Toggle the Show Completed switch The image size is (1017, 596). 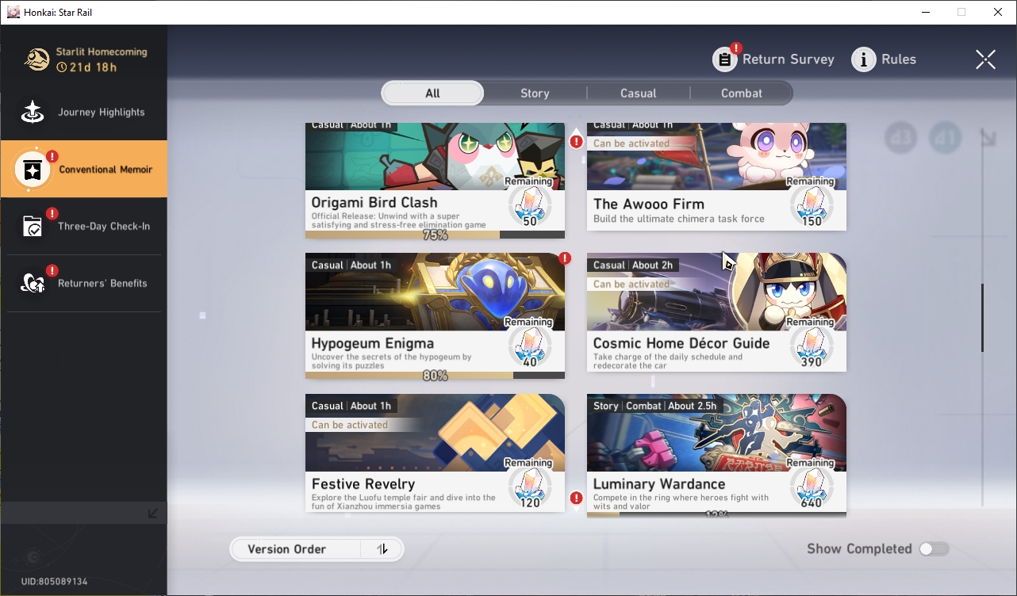934,548
